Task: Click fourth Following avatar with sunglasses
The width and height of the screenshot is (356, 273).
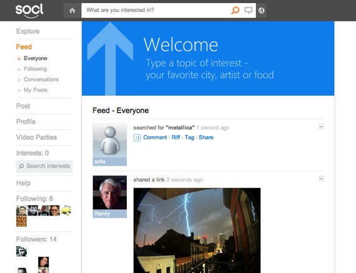Action: pyautogui.click(x=54, y=211)
